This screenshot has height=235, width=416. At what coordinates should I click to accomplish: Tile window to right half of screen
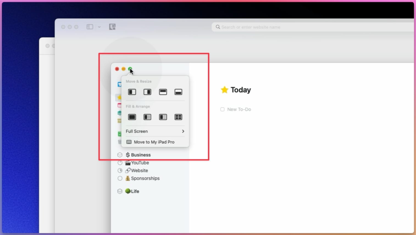pyautogui.click(x=147, y=92)
